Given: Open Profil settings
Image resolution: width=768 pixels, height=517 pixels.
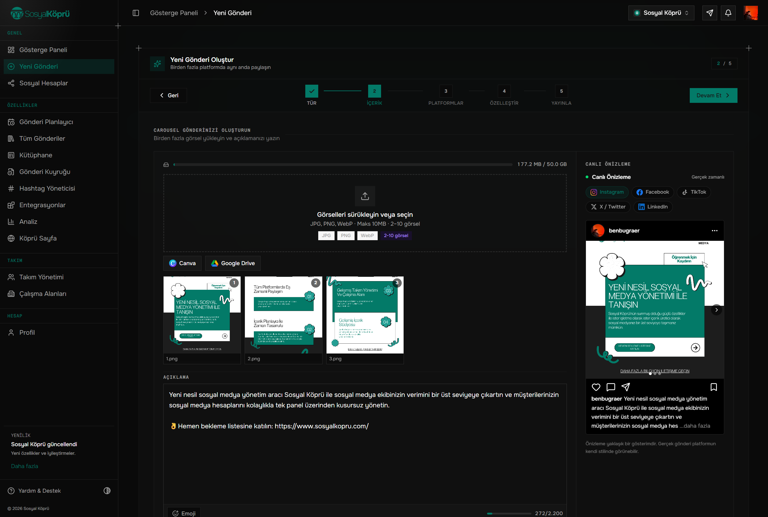Looking at the screenshot, I should [x=59, y=332].
